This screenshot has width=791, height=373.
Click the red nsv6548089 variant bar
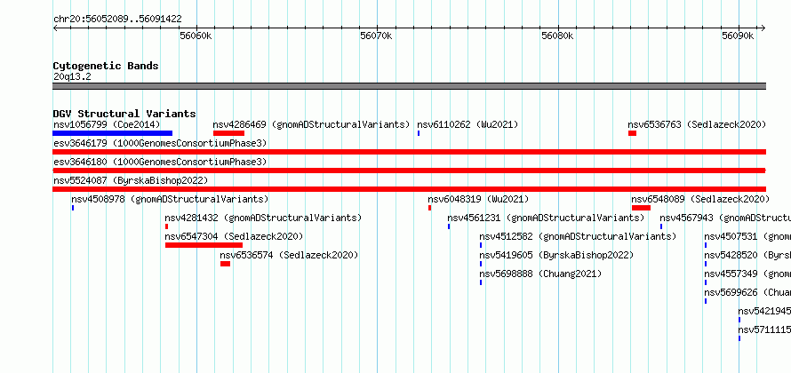[x=641, y=208]
